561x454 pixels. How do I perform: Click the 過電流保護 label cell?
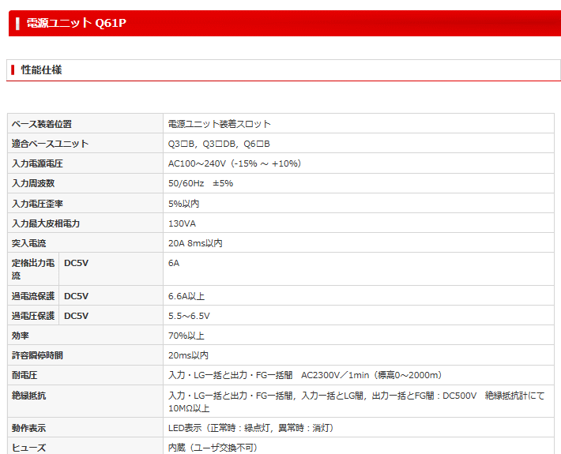point(33,295)
